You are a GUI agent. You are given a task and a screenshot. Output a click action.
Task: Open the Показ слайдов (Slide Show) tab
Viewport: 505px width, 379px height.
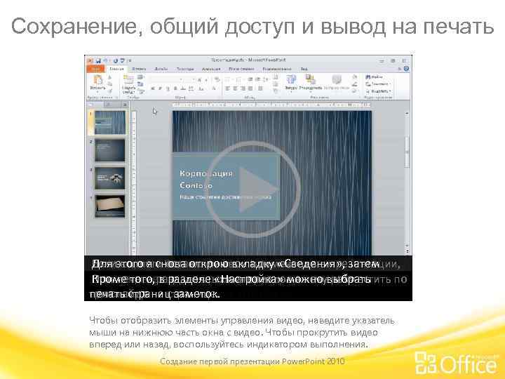click(x=241, y=69)
